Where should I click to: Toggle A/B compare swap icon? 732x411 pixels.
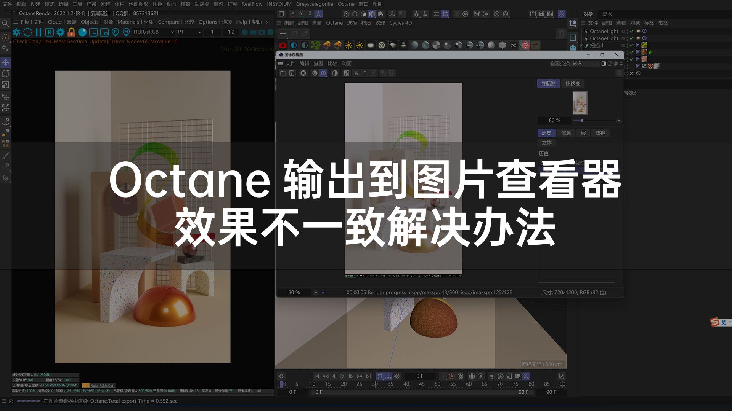(347, 73)
